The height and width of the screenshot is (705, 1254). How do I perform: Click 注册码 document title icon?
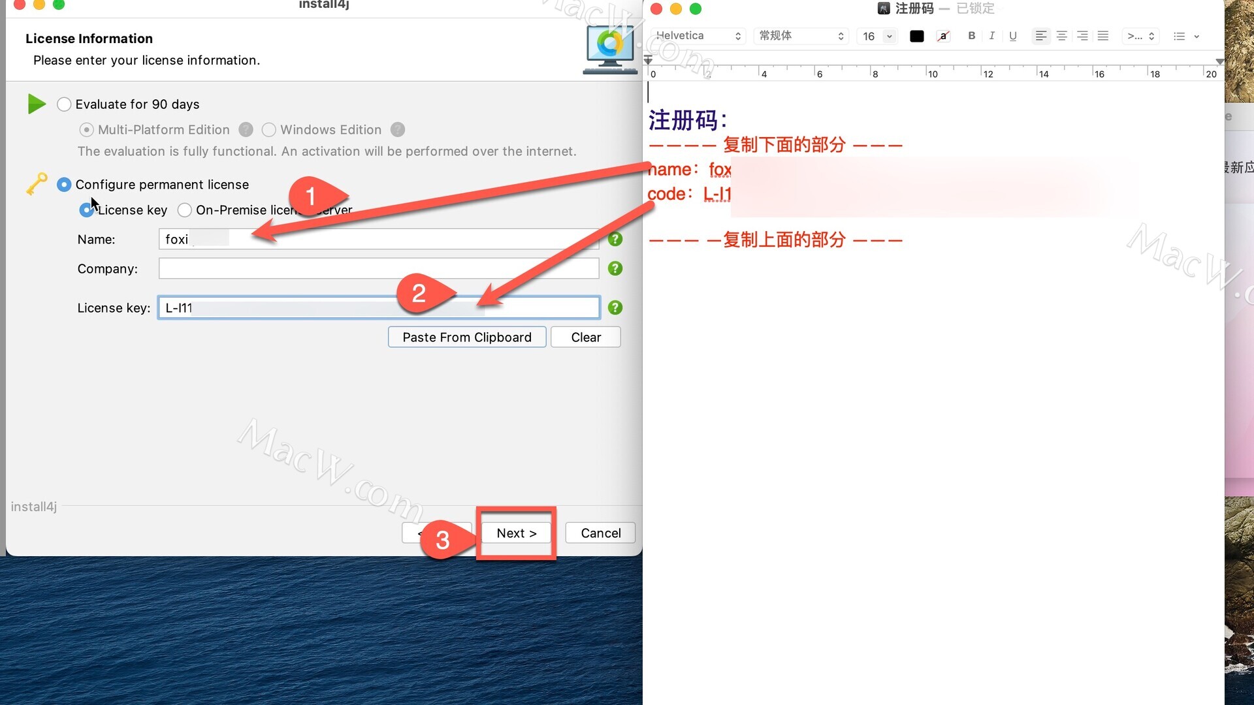click(x=884, y=8)
